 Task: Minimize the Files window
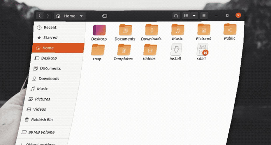coord(216,16)
